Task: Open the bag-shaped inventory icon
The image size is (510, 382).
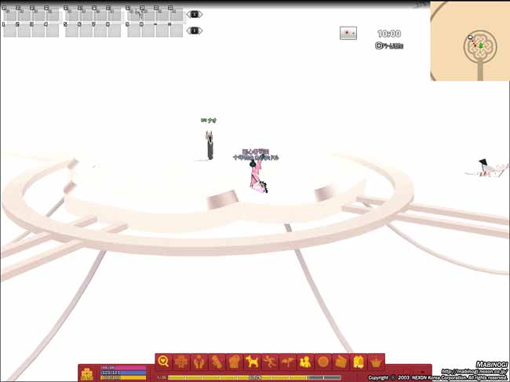Action: pyautogui.click(x=235, y=362)
